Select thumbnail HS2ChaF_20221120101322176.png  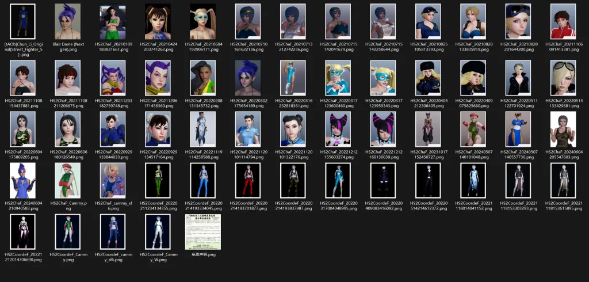coord(293,129)
